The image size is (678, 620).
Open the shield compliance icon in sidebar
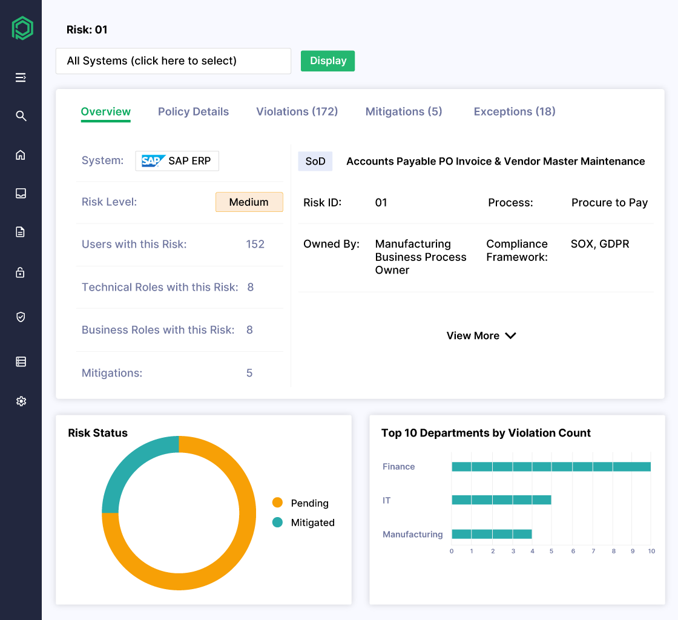21,317
